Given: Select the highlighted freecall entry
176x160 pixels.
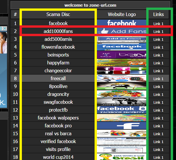Looking at the screenshot, I should pos(58,78).
